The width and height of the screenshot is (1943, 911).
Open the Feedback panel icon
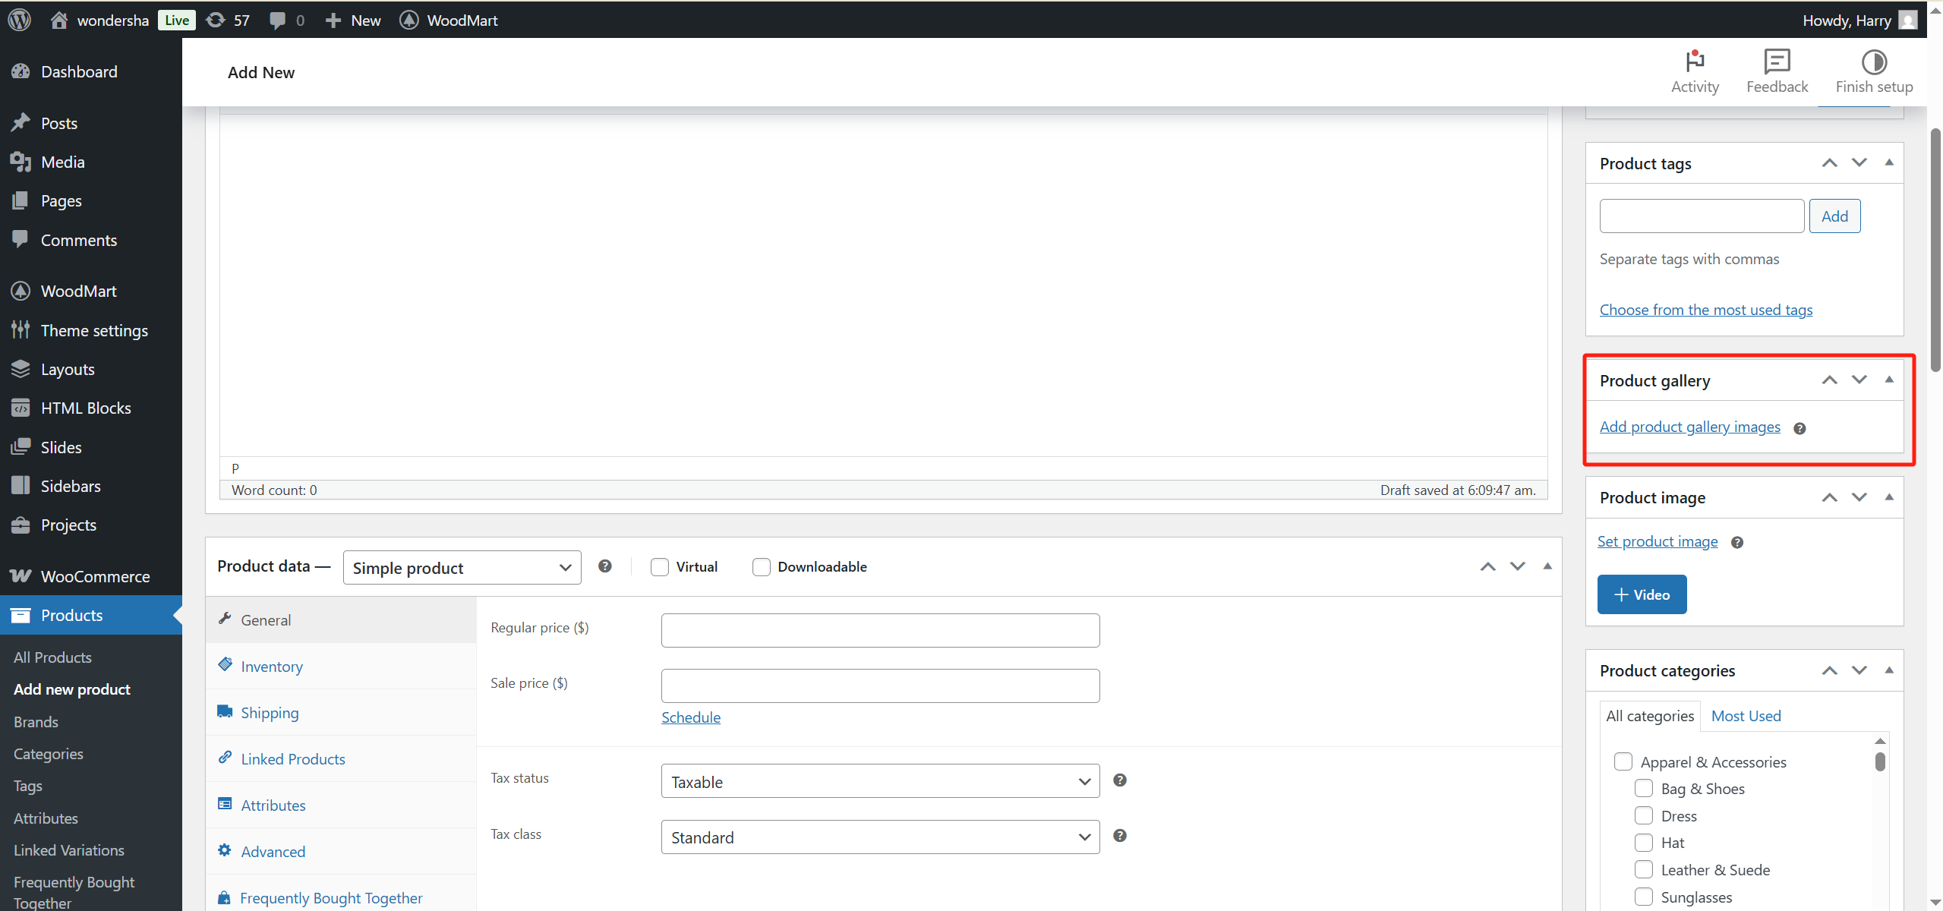1776,61
